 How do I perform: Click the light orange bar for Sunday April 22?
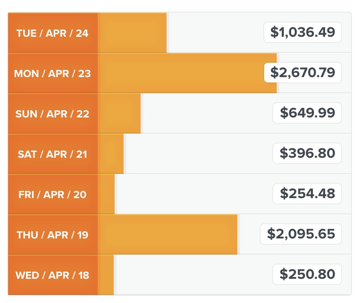119,113
